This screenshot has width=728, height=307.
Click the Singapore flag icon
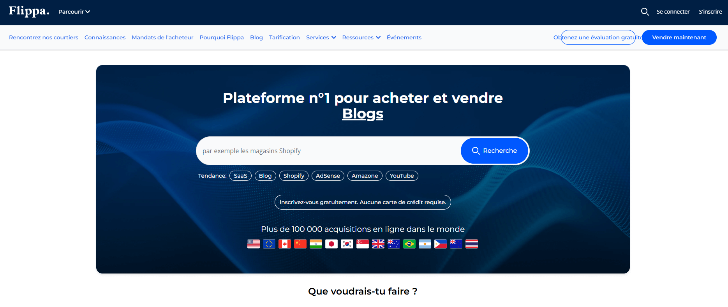[x=363, y=244]
